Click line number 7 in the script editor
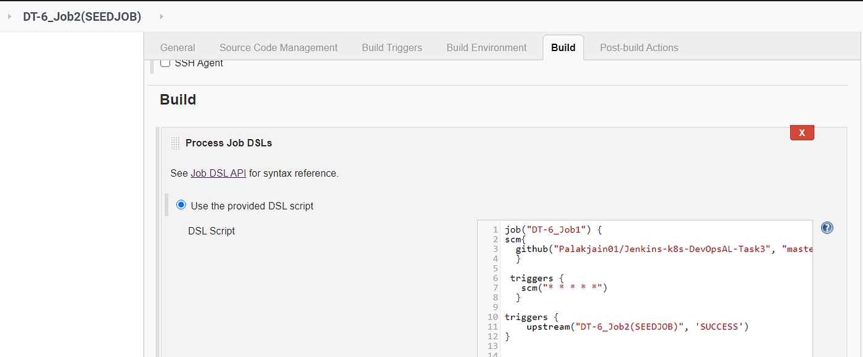Image resolution: width=863 pixels, height=357 pixels. (x=495, y=287)
